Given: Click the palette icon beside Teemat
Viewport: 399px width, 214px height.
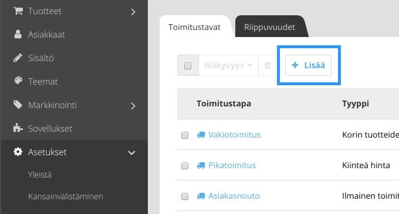Looking at the screenshot, I should [x=18, y=81].
